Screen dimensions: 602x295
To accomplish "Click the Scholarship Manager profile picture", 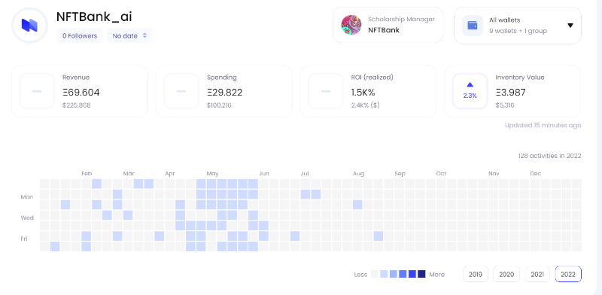I will (351, 25).
